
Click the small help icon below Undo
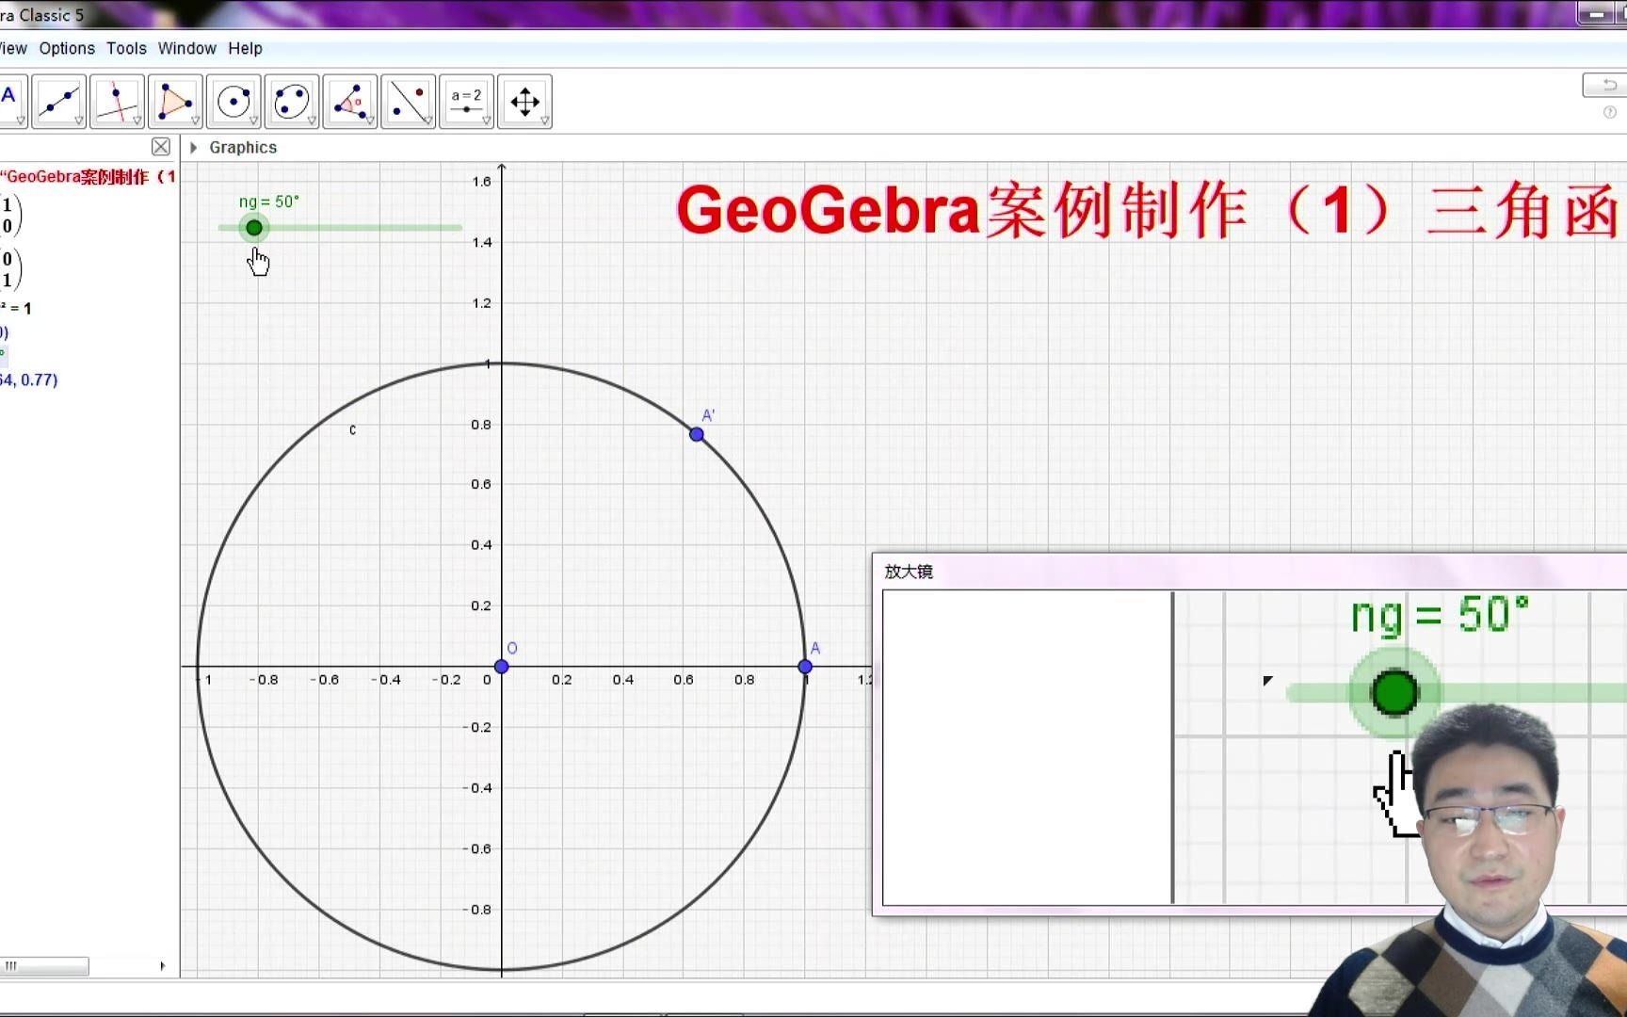pos(1610,112)
